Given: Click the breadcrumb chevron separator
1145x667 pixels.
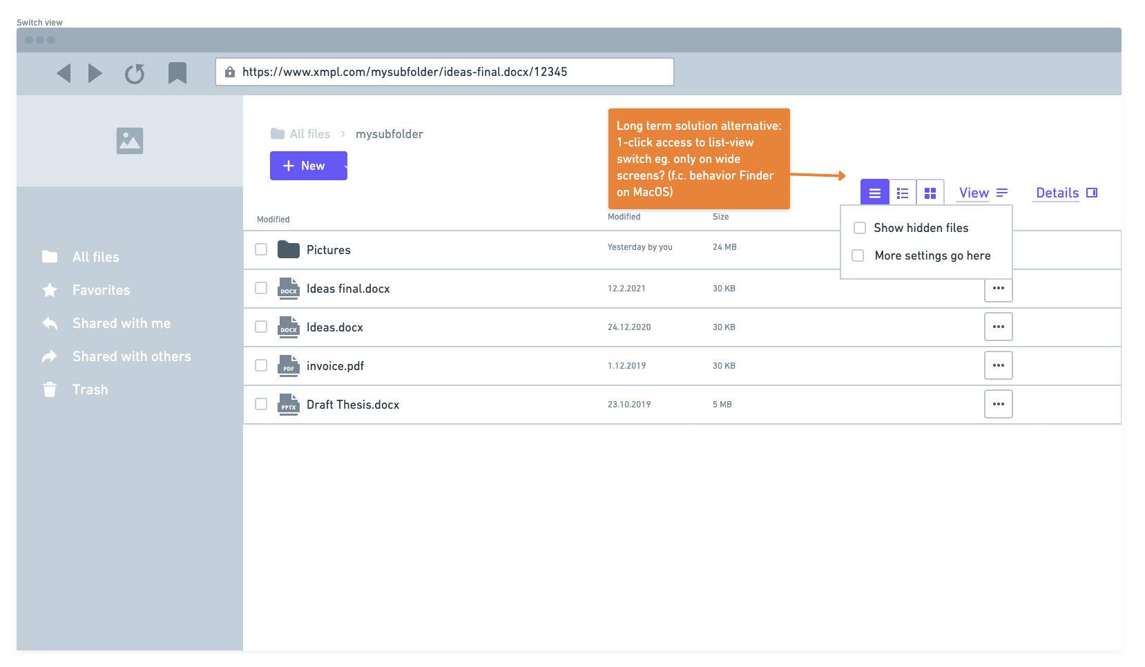Looking at the screenshot, I should coord(343,134).
